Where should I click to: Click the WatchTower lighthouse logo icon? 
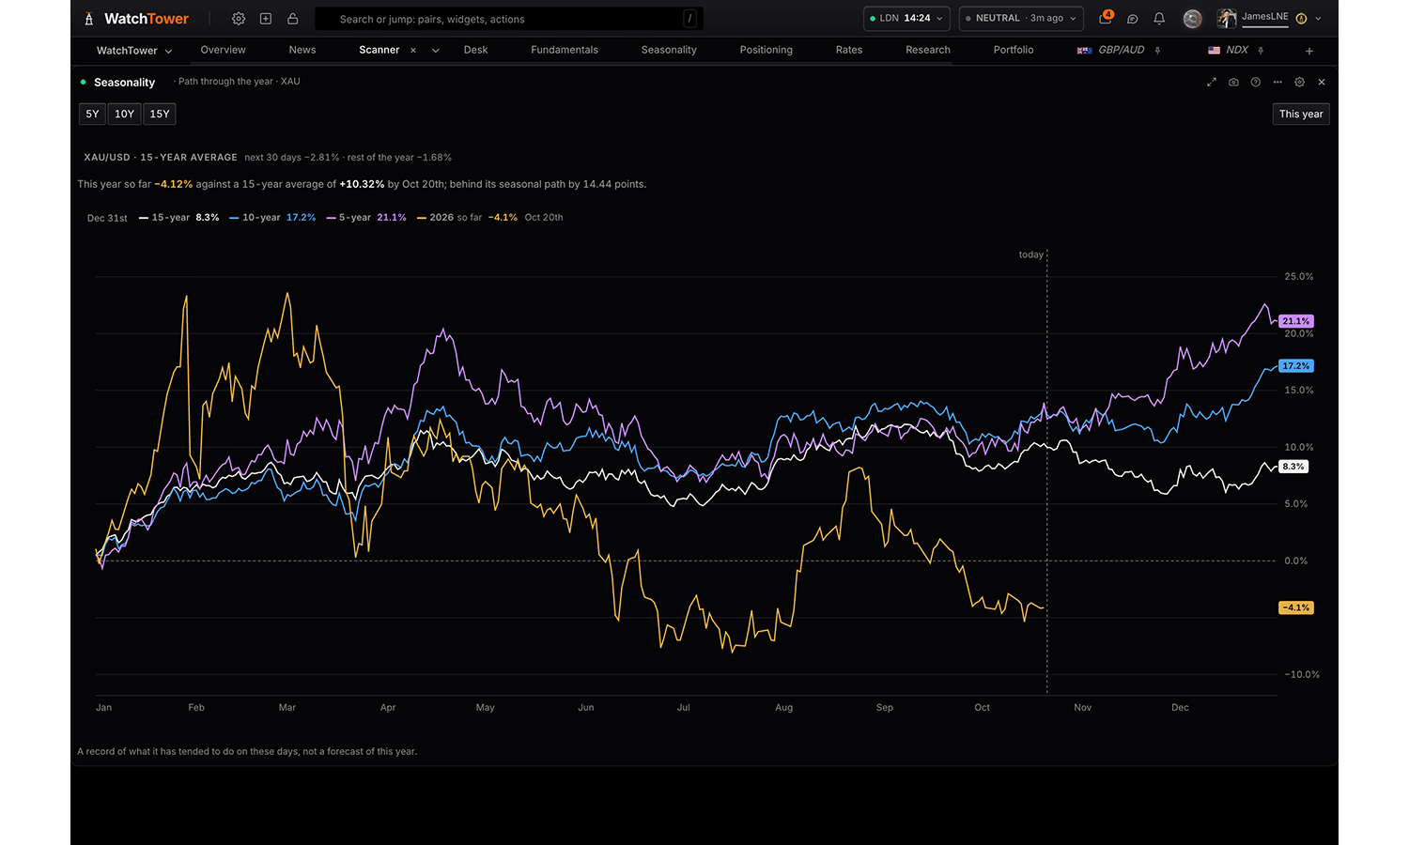click(x=89, y=19)
